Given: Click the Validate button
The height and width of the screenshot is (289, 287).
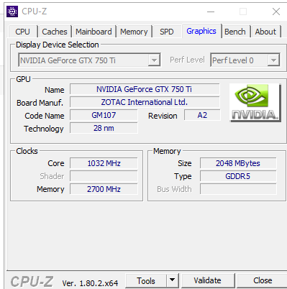Looking at the screenshot, I should tap(208, 280).
